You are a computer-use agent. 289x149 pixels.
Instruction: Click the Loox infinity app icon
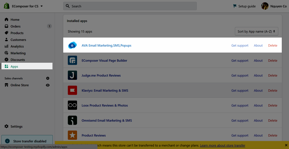(73, 105)
